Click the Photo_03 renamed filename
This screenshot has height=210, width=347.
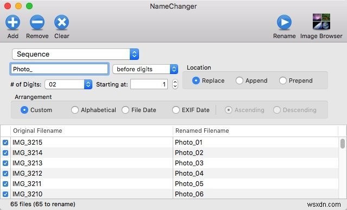pos(189,163)
